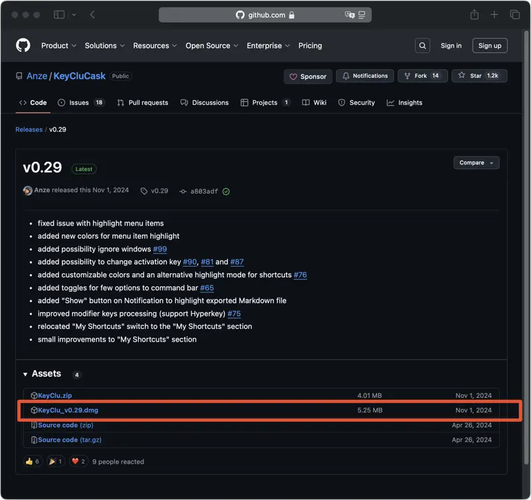Click the github.com address bar
The height and width of the screenshot is (500, 531).
click(265, 14)
